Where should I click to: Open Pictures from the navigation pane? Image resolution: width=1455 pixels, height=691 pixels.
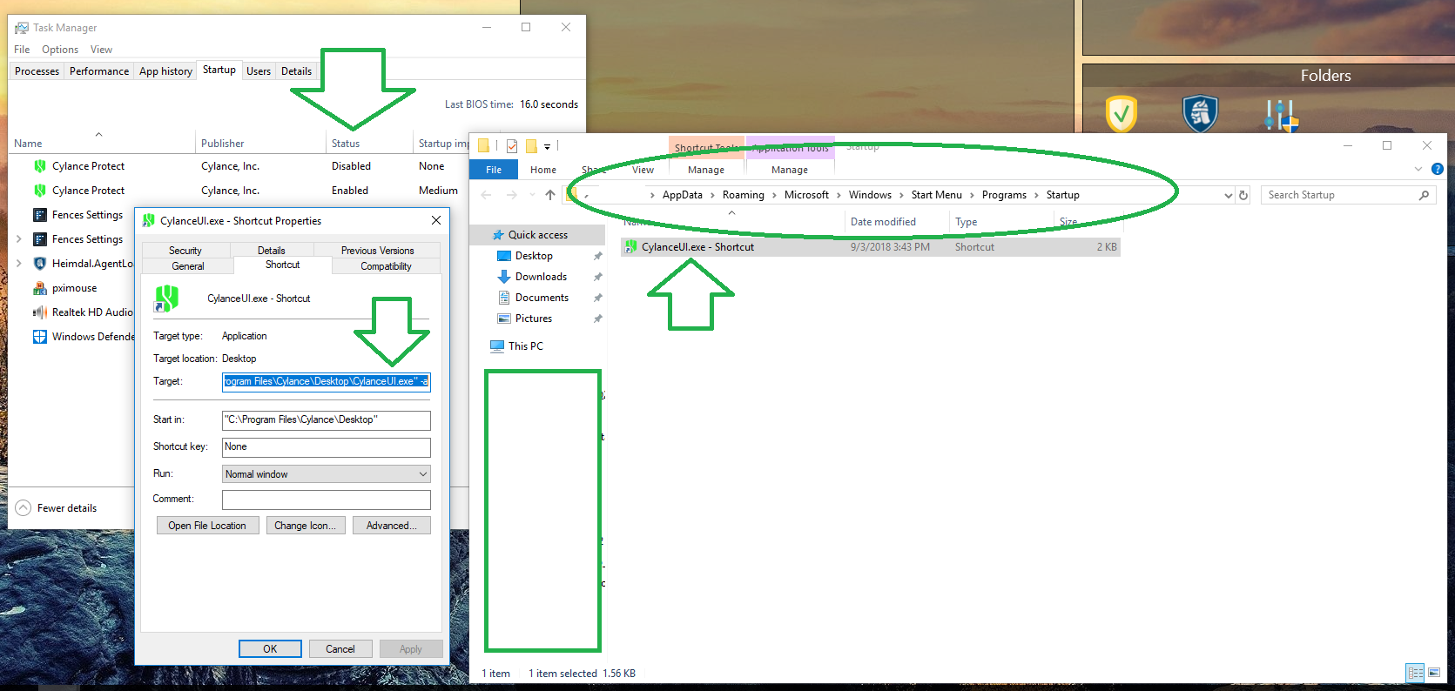click(x=534, y=319)
